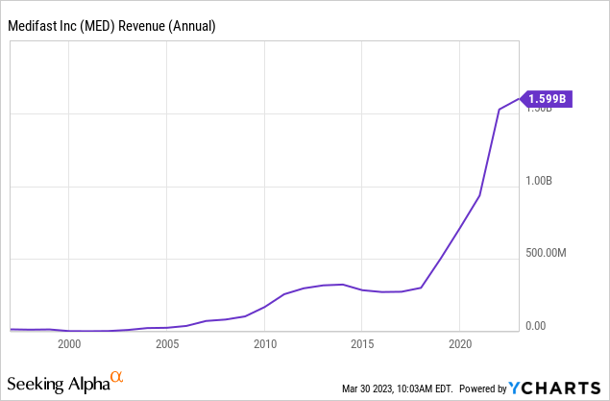Select the 1.00B y-axis label
610x401 pixels.
[x=539, y=181]
